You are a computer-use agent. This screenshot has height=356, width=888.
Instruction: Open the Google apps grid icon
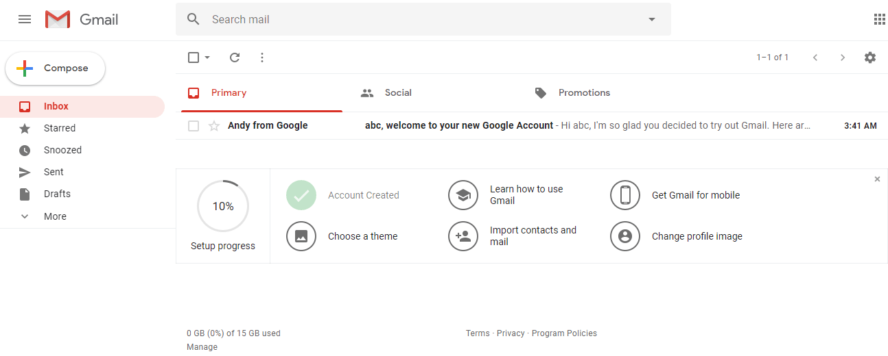pyautogui.click(x=879, y=19)
